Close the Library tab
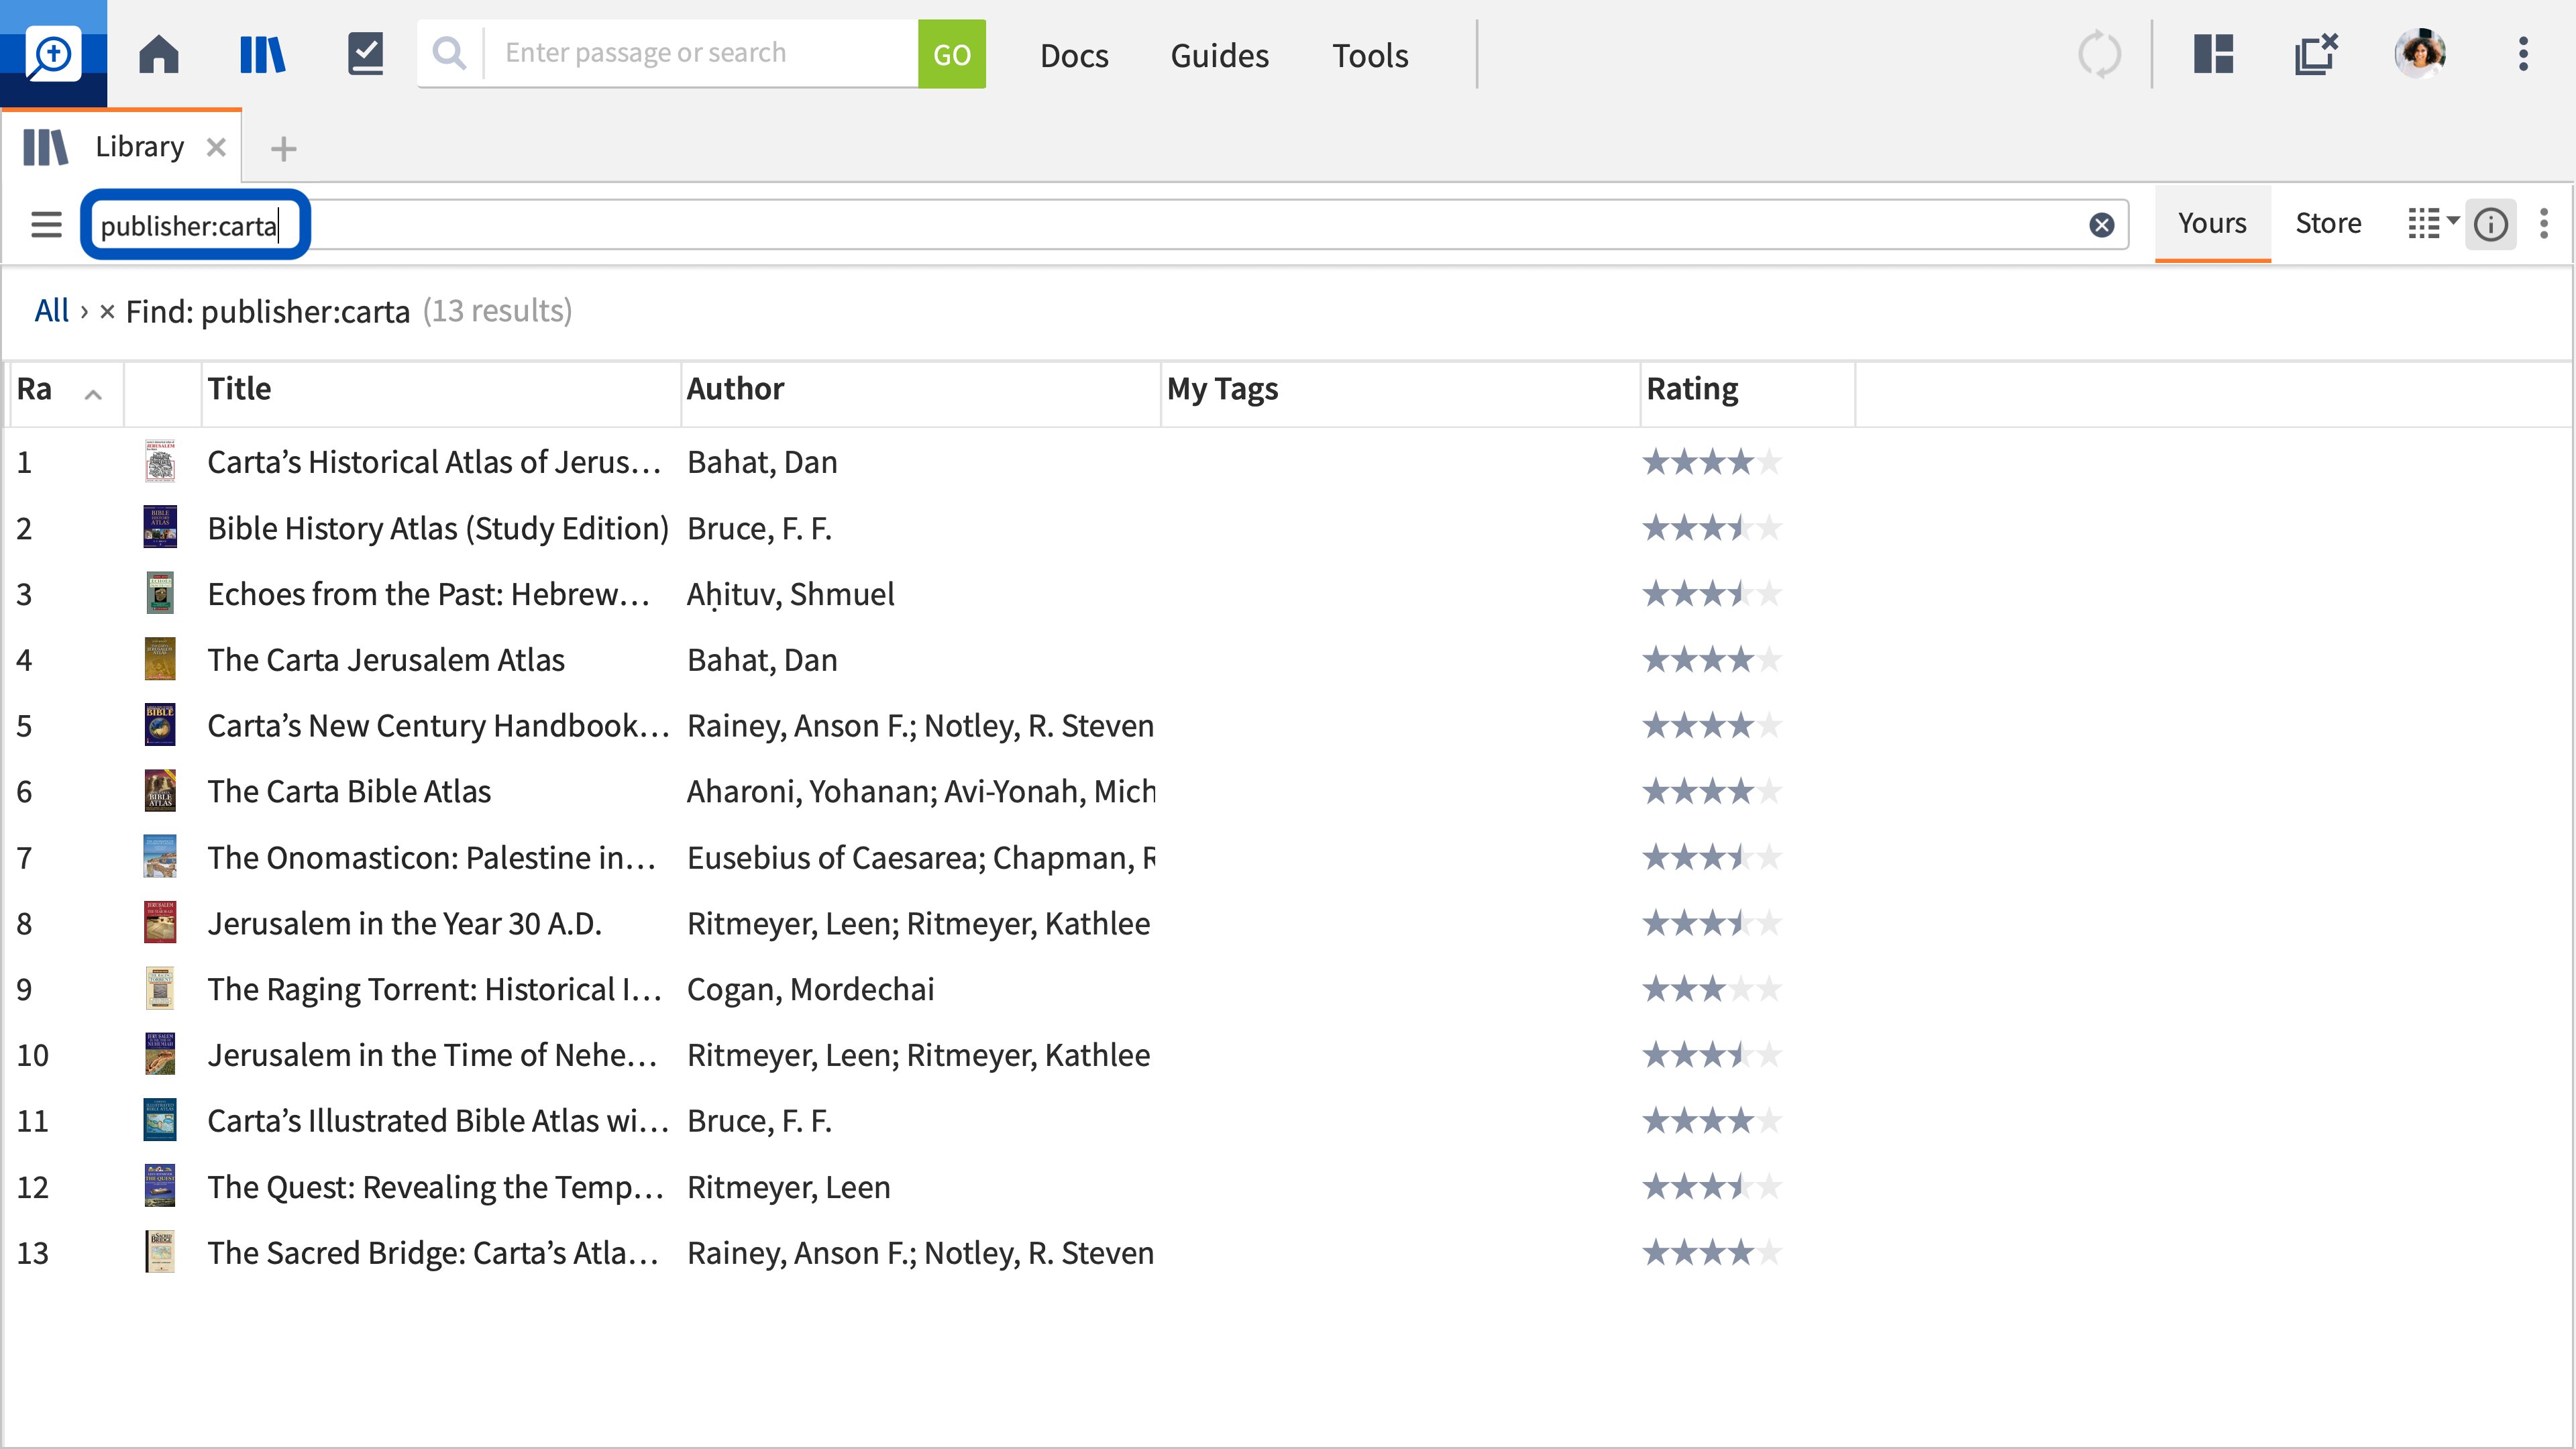2576x1449 pixels. pos(216,147)
